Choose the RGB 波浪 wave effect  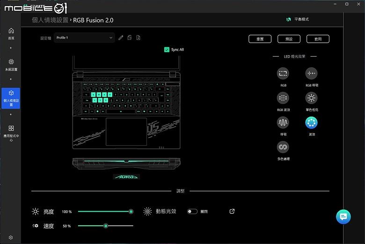(283, 98)
